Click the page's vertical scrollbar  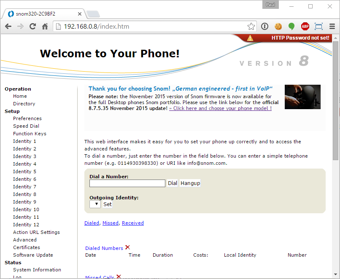335,101
